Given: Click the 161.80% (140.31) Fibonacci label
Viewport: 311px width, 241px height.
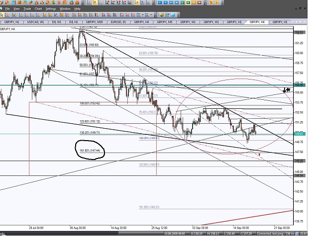Looking at the screenshot, I should (x=149, y=207).
